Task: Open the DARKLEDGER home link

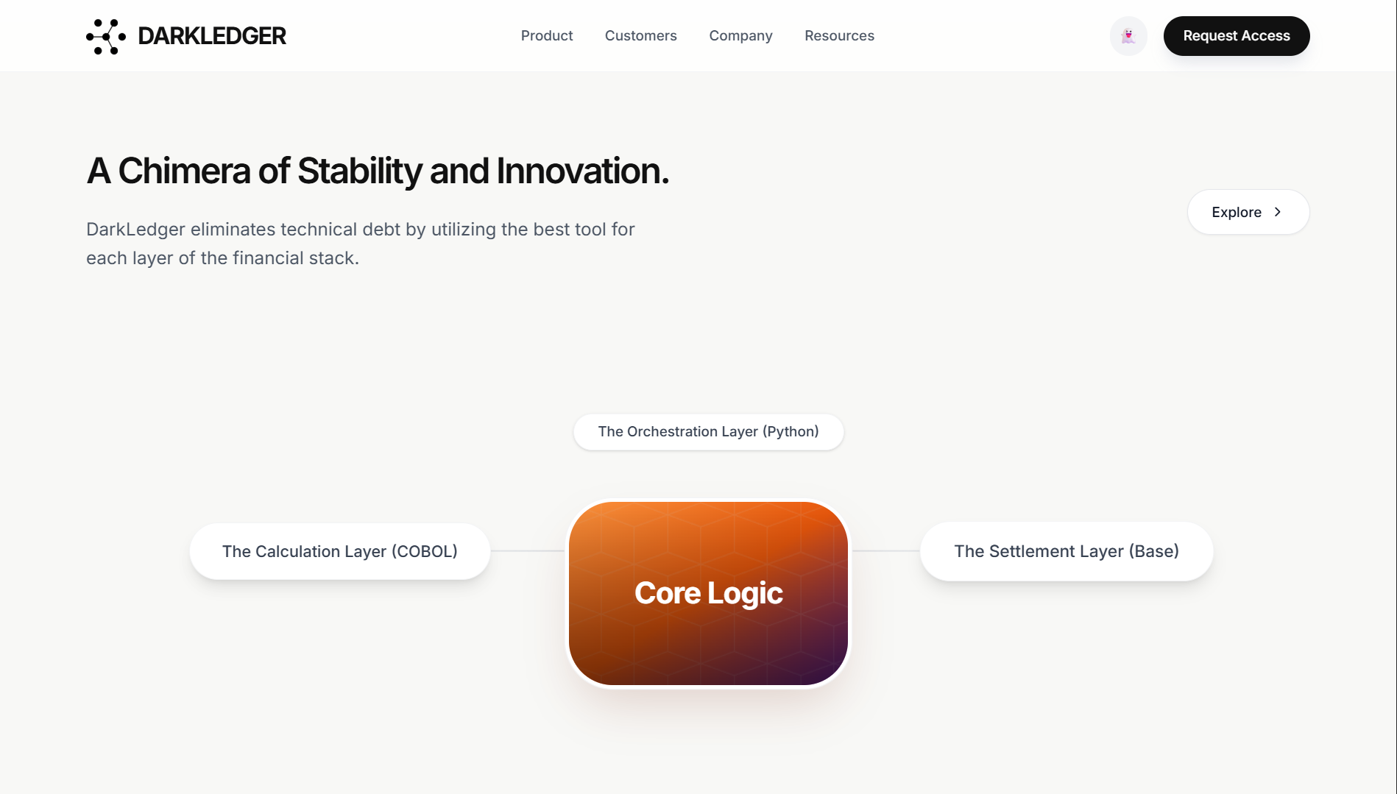Action: (186, 36)
